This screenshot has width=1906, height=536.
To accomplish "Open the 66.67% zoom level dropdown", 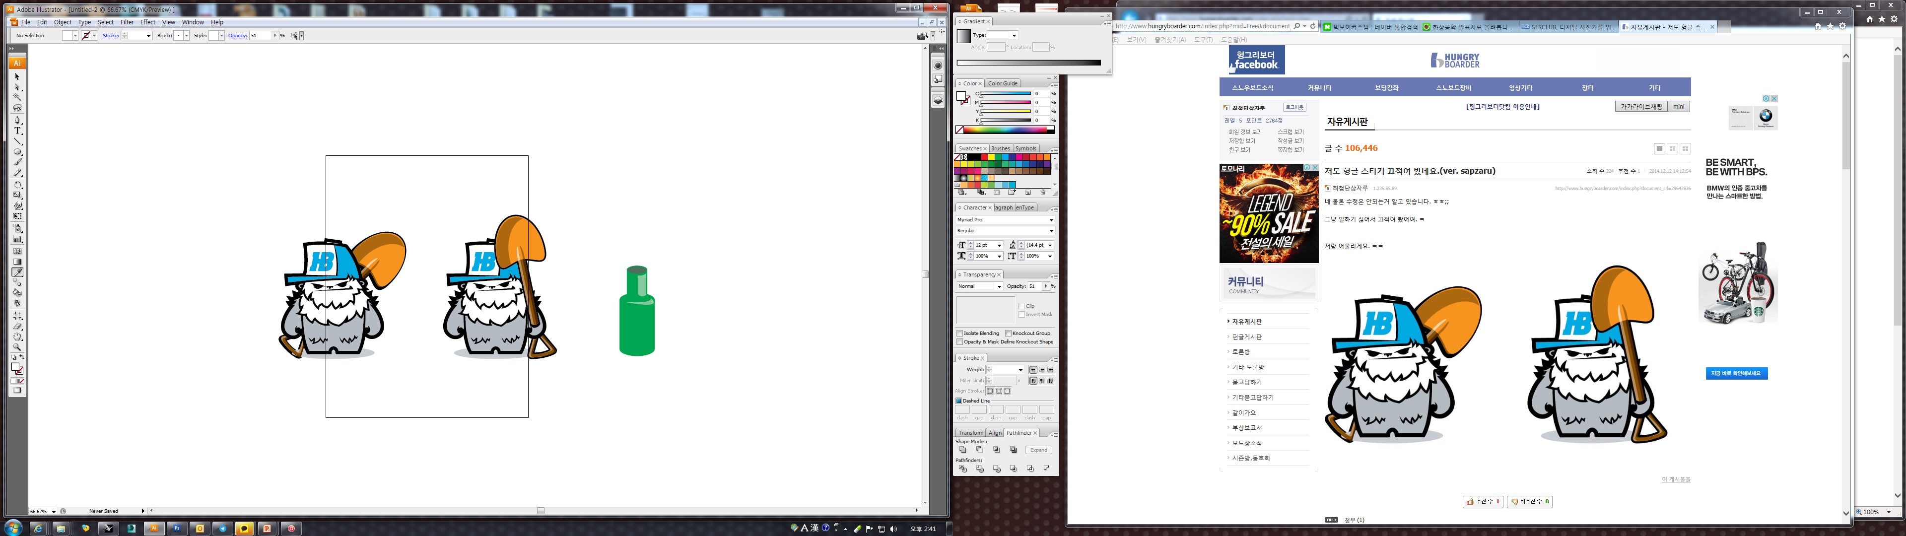I will click(53, 512).
